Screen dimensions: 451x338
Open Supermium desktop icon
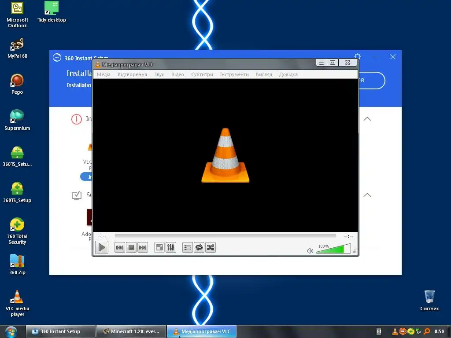coord(17,120)
